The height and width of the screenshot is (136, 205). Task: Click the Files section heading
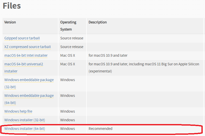12,6
